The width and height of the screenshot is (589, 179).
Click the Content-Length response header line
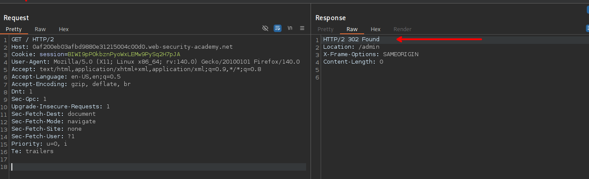[x=353, y=62]
